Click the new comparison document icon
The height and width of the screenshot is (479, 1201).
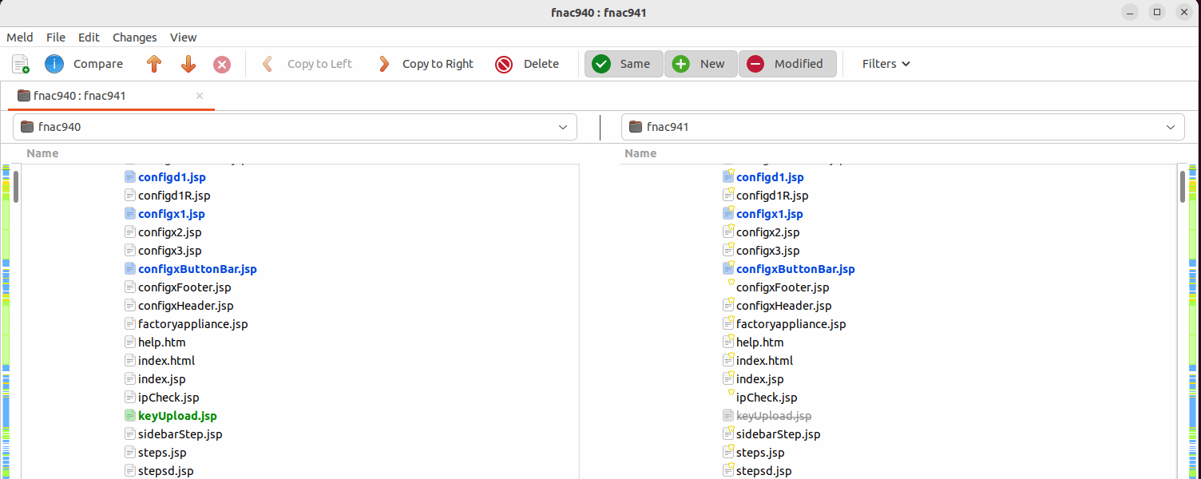coord(21,64)
